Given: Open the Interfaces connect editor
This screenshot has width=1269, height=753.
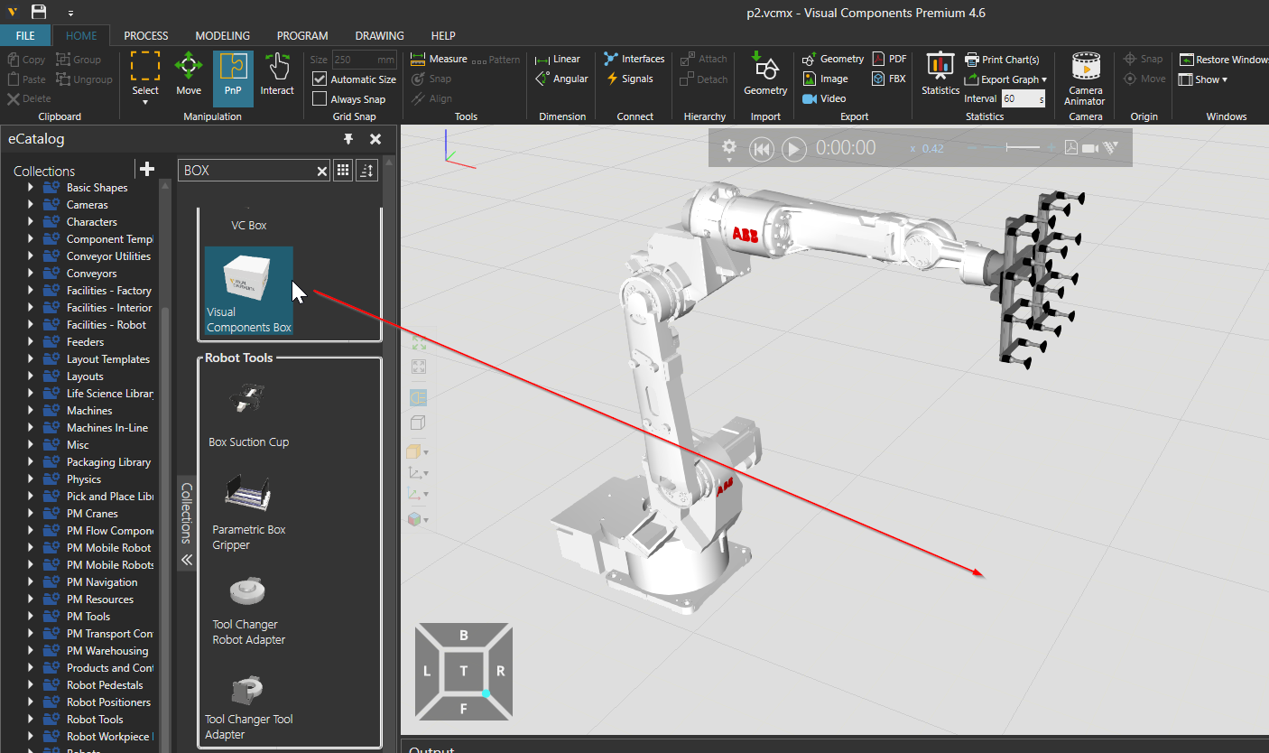Looking at the screenshot, I should pyautogui.click(x=634, y=59).
